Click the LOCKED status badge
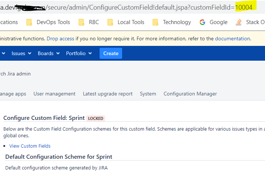The image size is (265, 175). [x=96, y=118]
